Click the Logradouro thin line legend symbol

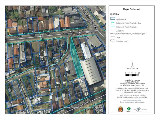[113, 30]
